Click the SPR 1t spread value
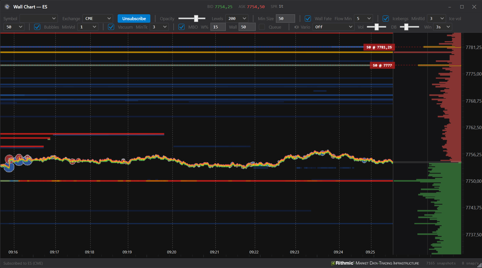The height and width of the screenshot is (268, 482). click(x=281, y=7)
